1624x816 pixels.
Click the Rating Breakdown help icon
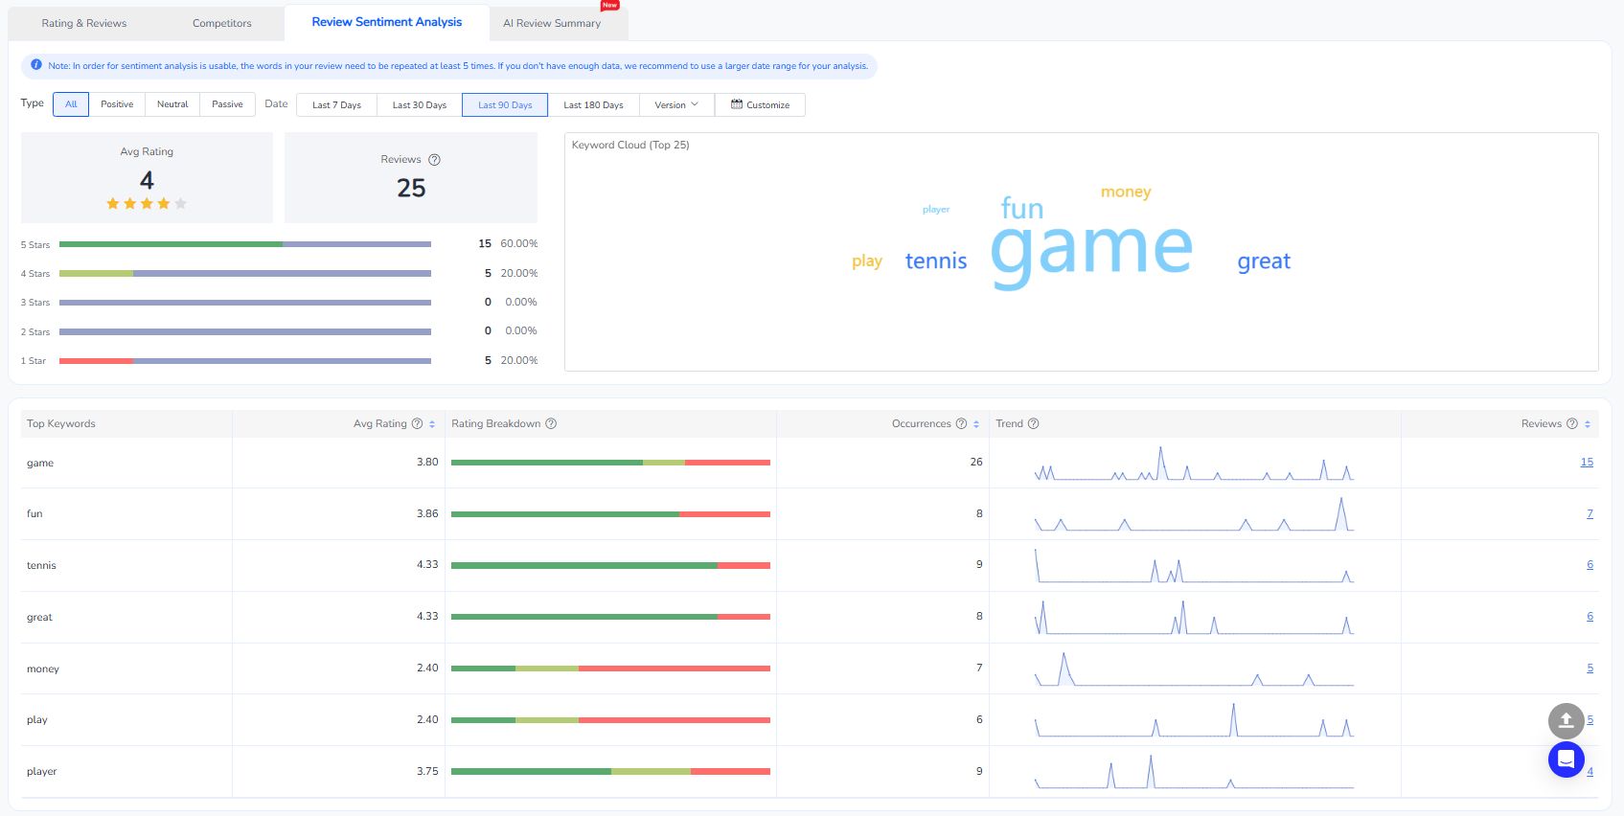[x=551, y=423]
